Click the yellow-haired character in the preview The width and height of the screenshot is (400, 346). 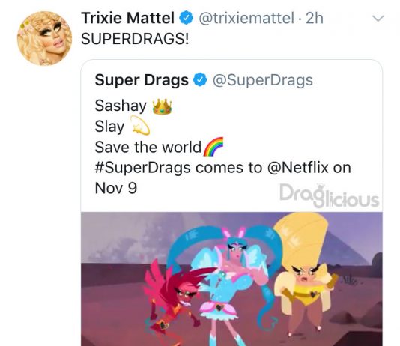pos(305,274)
